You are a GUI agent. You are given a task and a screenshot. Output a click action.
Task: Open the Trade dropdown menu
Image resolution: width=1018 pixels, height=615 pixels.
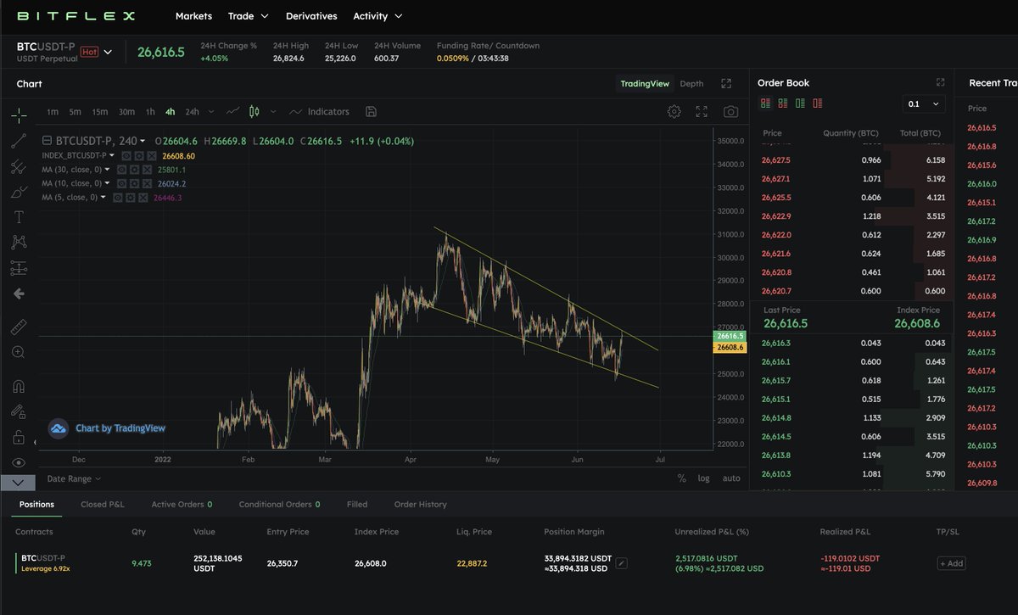click(x=248, y=16)
